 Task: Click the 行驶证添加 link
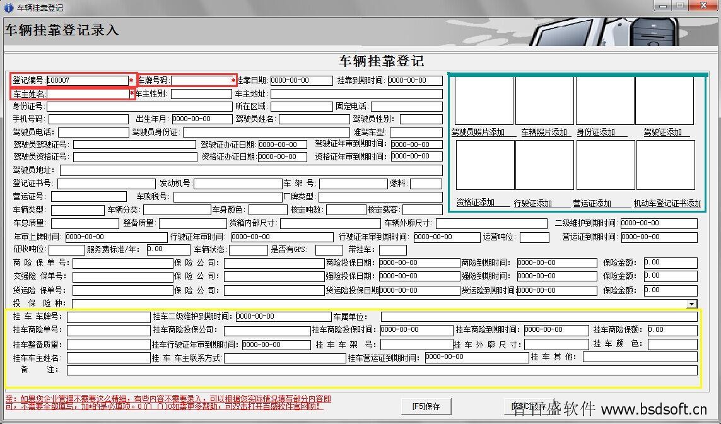[533, 203]
